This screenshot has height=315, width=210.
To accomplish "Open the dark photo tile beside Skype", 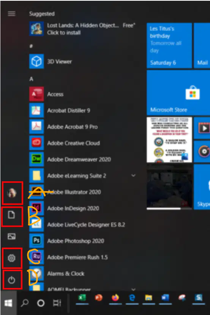I will coord(169,187).
